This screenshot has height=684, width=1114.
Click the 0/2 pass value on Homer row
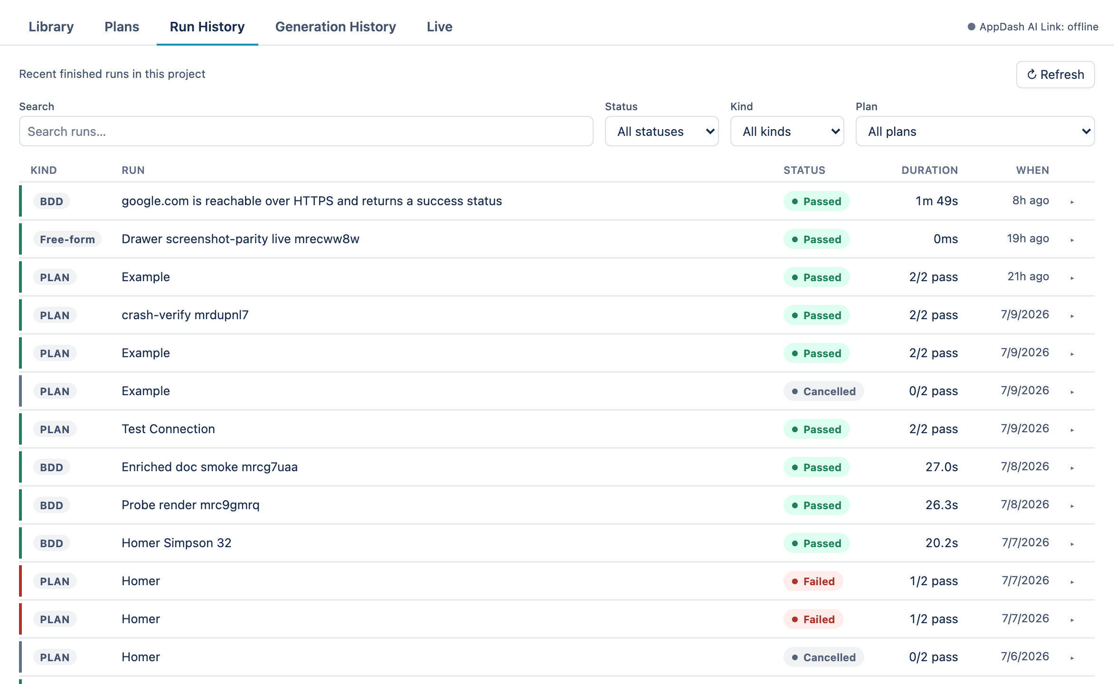(x=933, y=657)
